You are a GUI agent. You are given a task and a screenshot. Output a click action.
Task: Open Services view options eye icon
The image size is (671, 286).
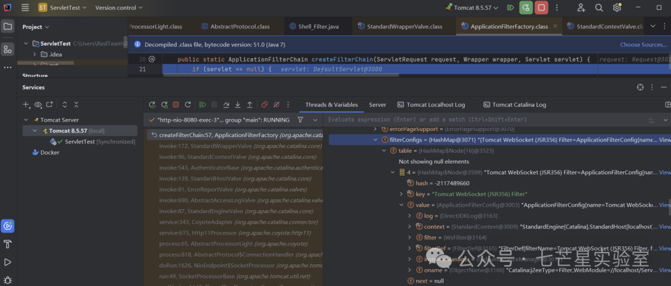click(x=38, y=104)
